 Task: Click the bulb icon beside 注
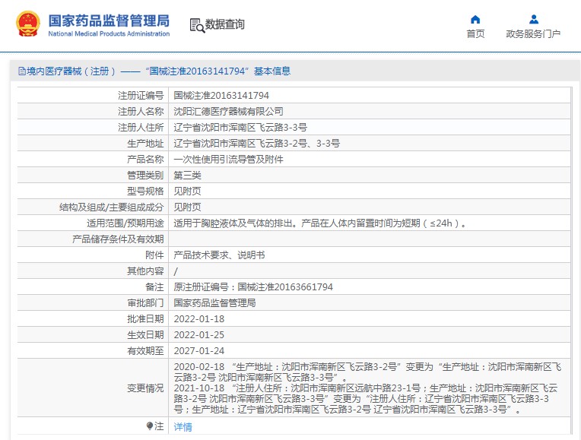pyautogui.click(x=150, y=426)
